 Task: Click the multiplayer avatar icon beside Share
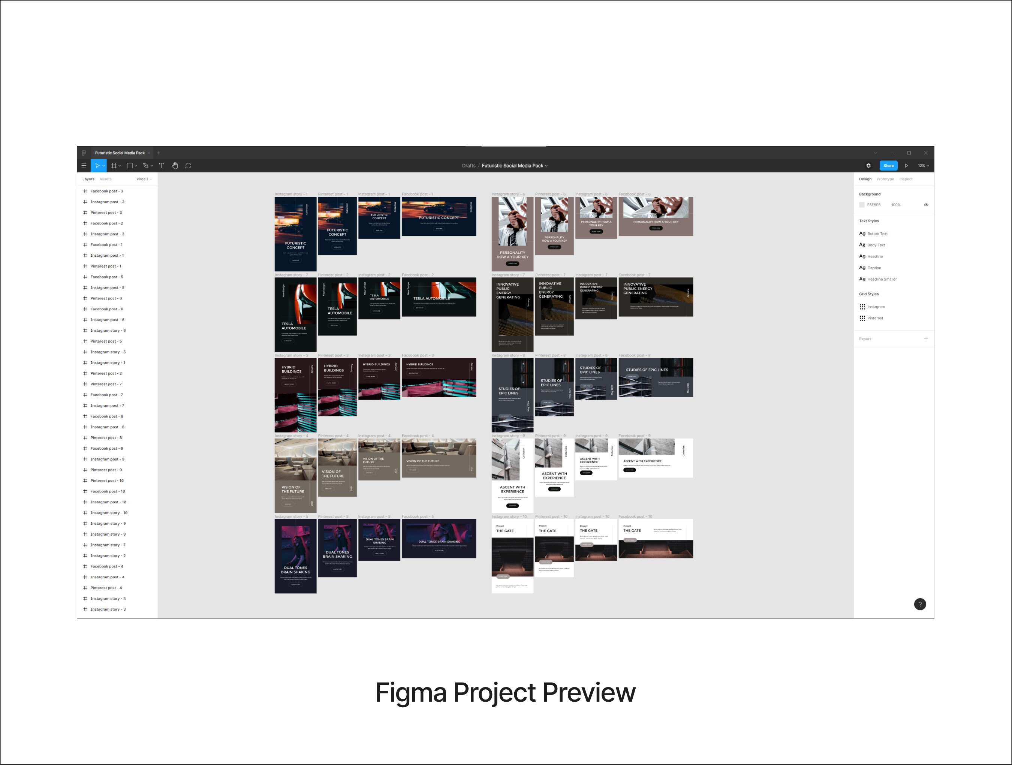click(868, 166)
